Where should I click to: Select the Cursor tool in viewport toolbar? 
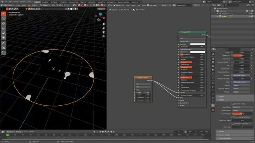click(4, 19)
